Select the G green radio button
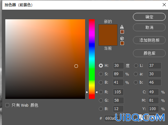Viewport: 168px width, 125px height. (101, 100)
